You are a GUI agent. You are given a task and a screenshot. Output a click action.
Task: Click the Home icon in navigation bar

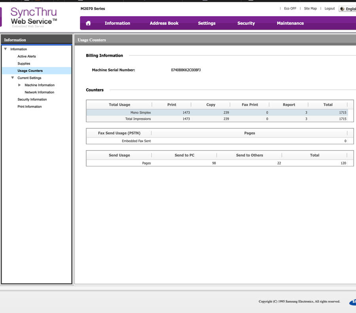point(88,23)
